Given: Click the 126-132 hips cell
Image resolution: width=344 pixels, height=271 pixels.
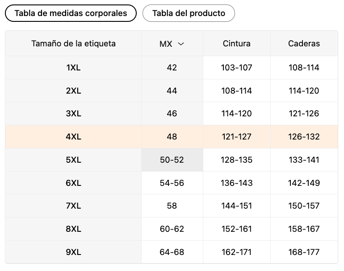Looking at the screenshot, I should [304, 137].
